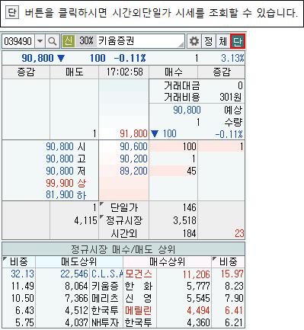Click the opening price 90,800 시

[66, 146]
